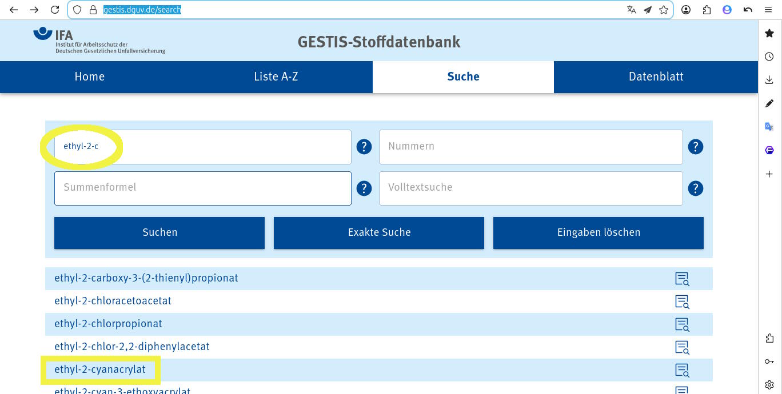Click help icon beside Nummern field

[695, 147]
